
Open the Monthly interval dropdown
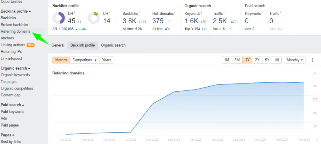(295, 60)
